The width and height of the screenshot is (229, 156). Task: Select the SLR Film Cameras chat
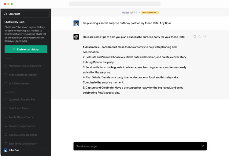click(x=19, y=83)
